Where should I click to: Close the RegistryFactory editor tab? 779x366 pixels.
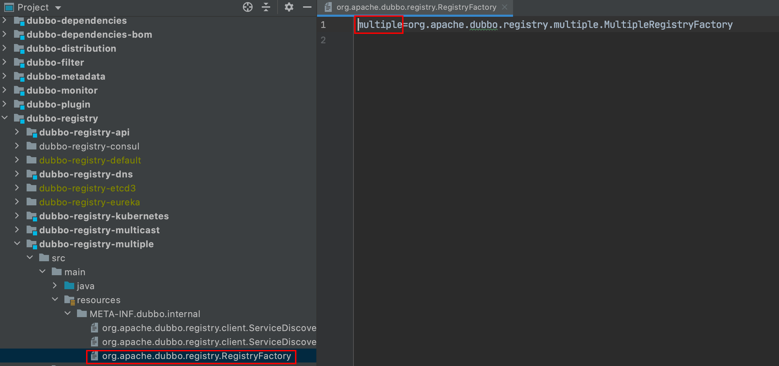click(504, 7)
